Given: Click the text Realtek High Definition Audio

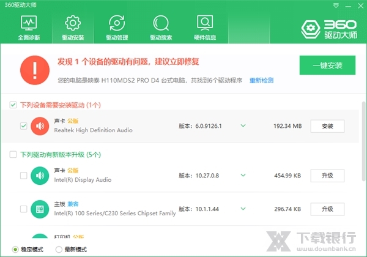Looking at the screenshot, I should [x=93, y=130].
